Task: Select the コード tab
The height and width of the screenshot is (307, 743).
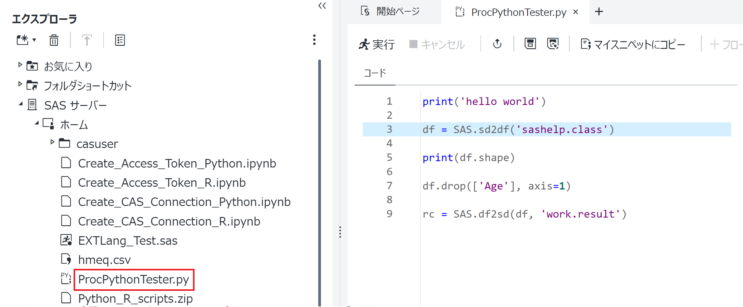Action: click(x=375, y=73)
